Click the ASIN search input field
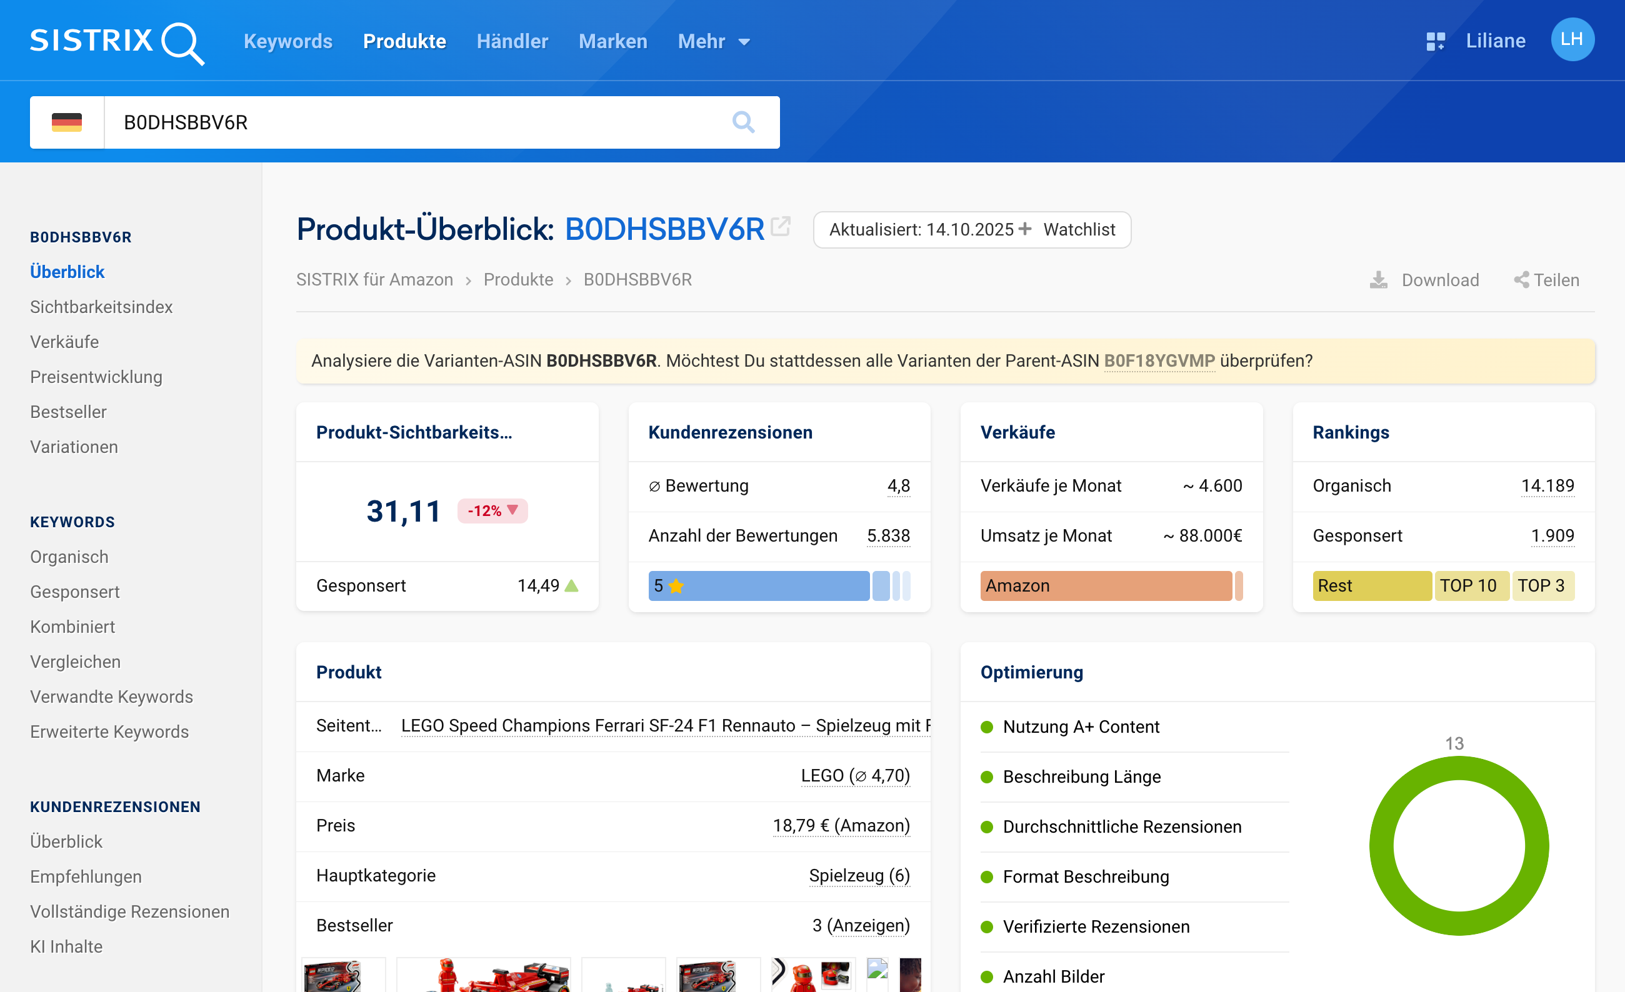 click(416, 122)
